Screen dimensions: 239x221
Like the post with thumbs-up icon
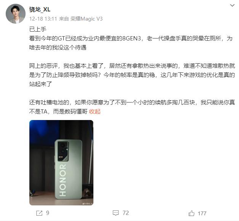click(x=191, y=213)
